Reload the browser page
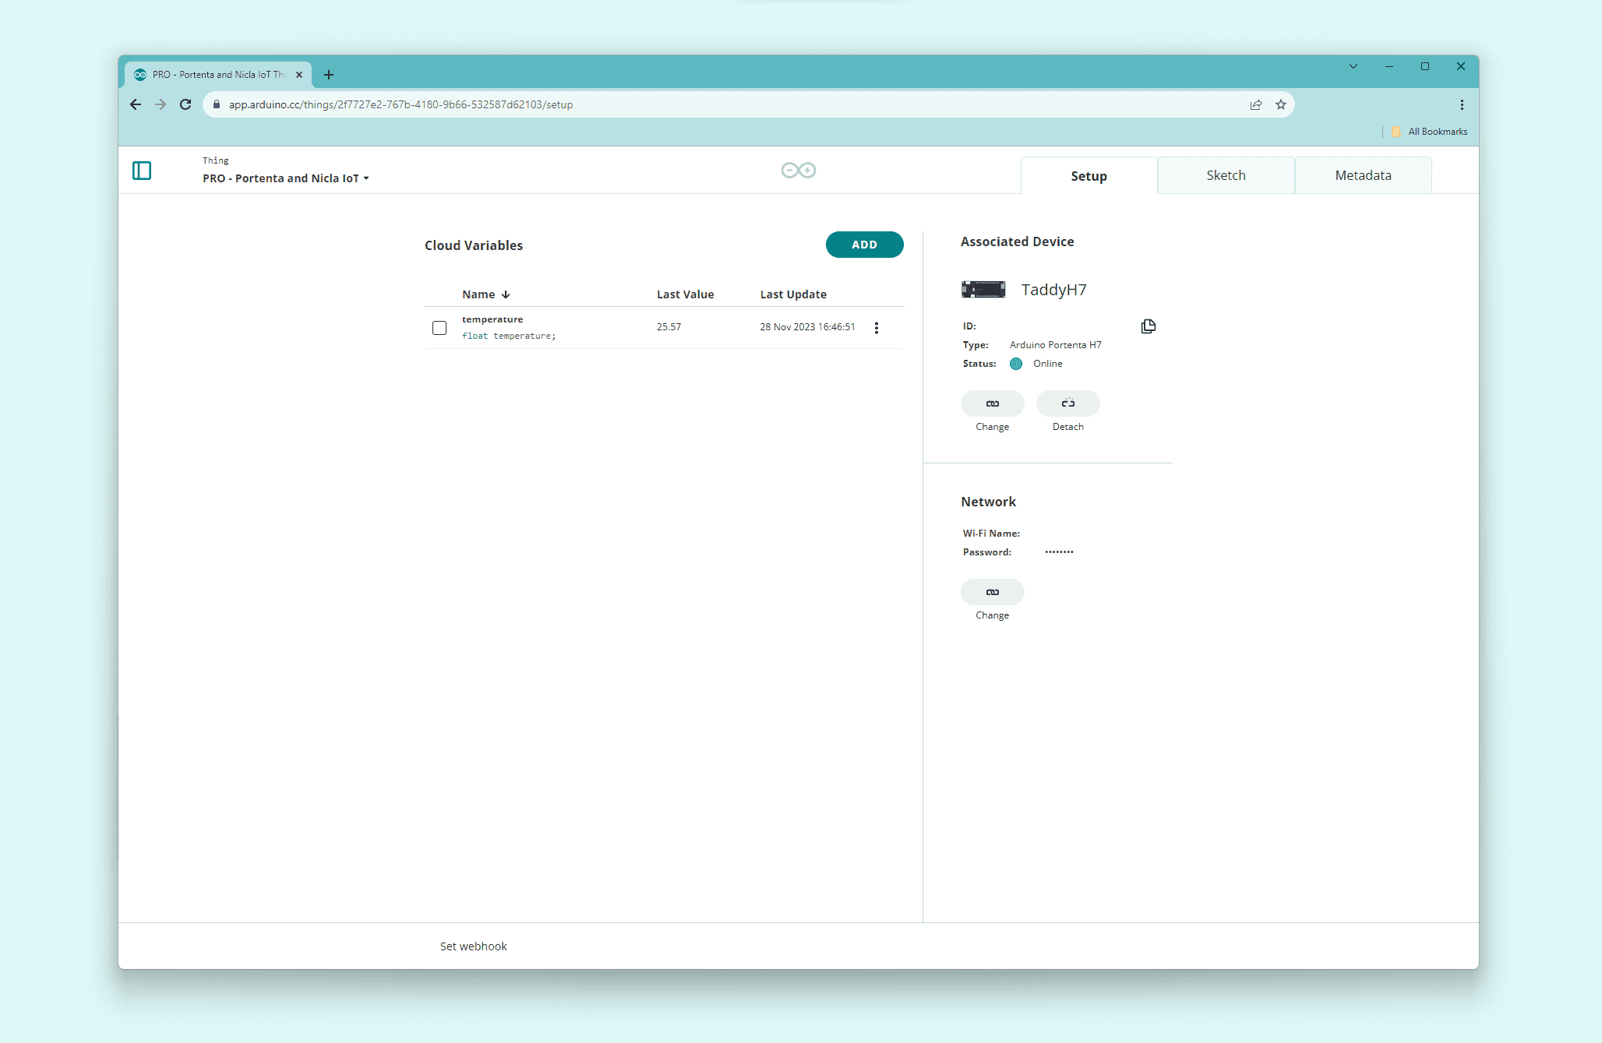This screenshot has height=1043, width=1602. pyautogui.click(x=185, y=104)
